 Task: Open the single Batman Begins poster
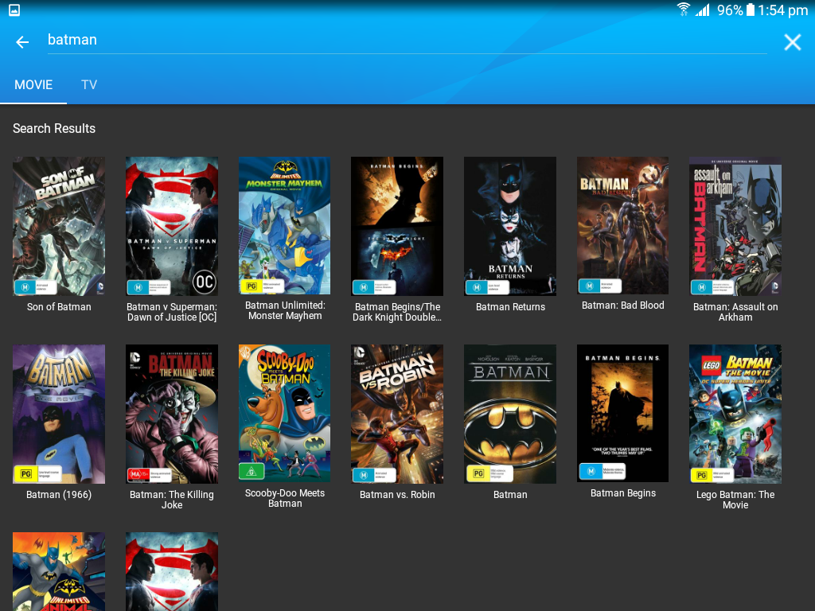(622, 413)
